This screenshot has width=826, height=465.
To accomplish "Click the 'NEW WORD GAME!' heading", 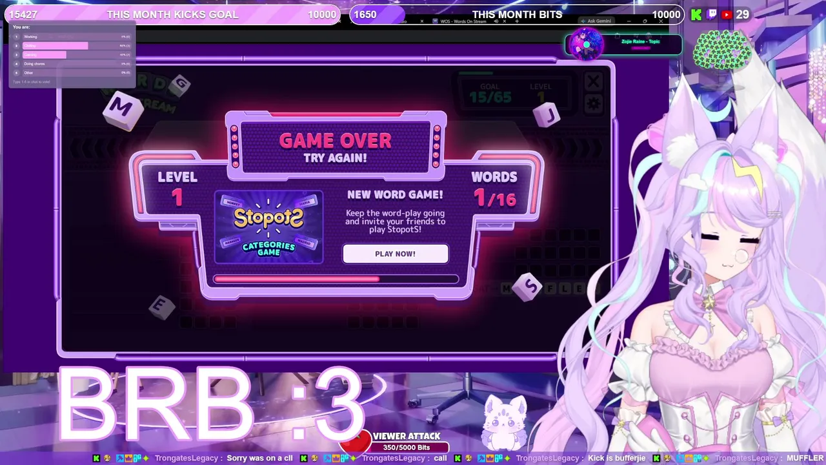I will (x=395, y=194).
